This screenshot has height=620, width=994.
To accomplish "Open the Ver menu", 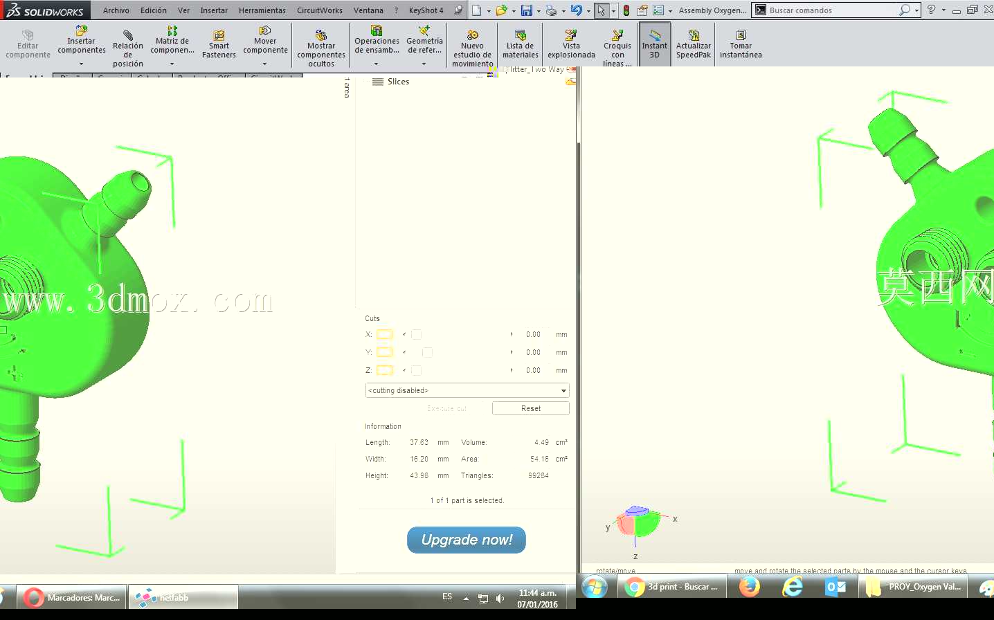I will [x=183, y=10].
